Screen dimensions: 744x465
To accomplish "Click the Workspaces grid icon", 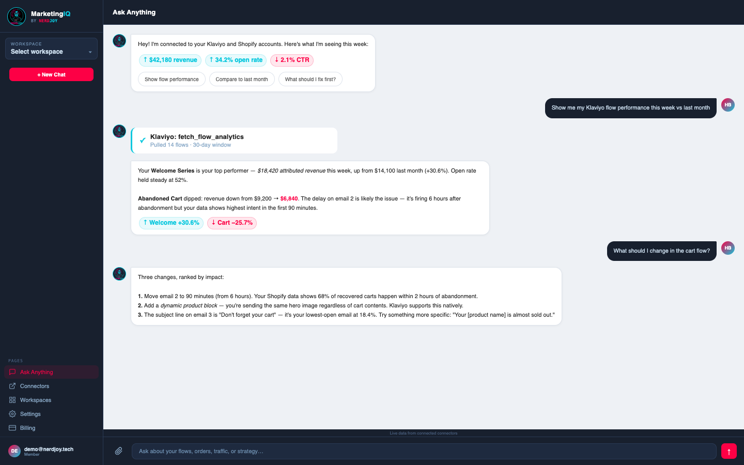I will 12,400.
